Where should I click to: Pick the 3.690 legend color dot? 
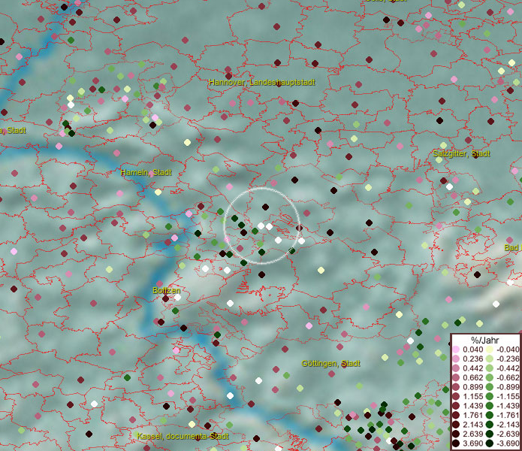pyautogui.click(x=456, y=443)
